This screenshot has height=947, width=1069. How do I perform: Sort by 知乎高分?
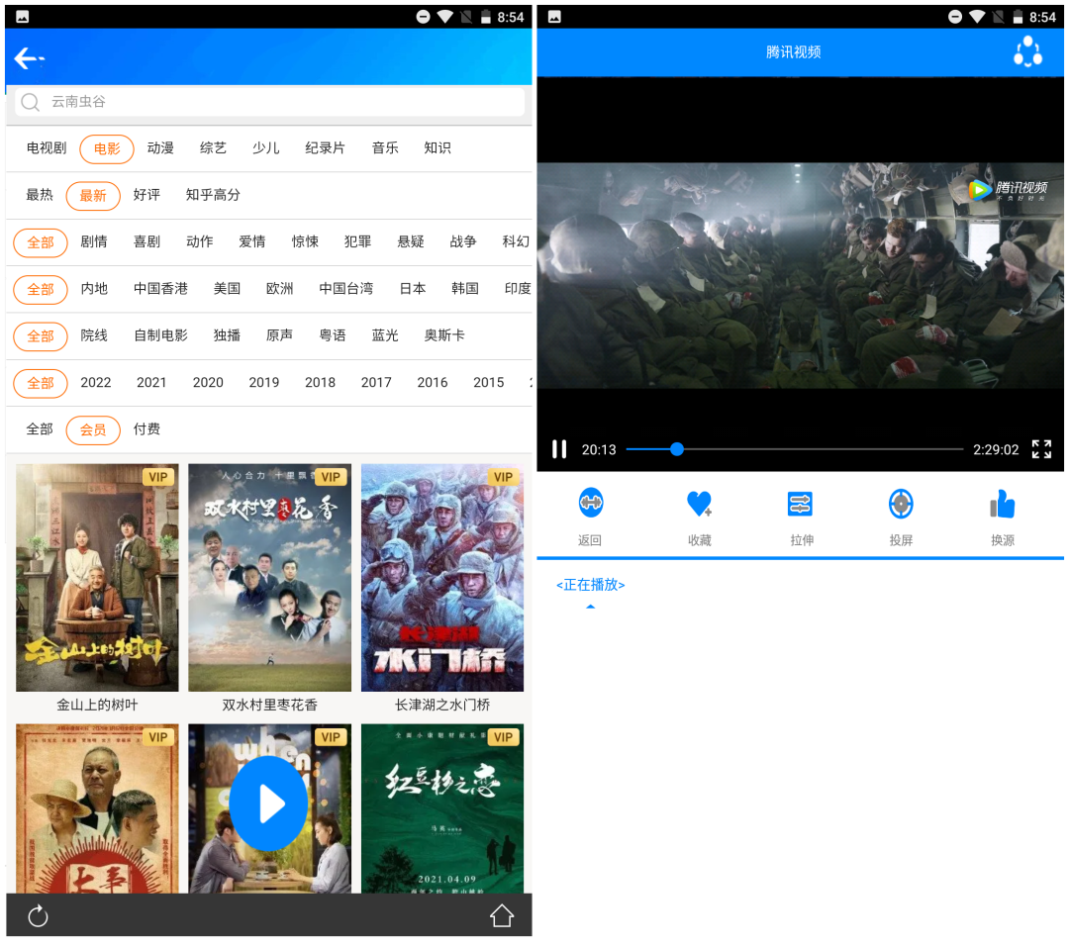(x=213, y=195)
